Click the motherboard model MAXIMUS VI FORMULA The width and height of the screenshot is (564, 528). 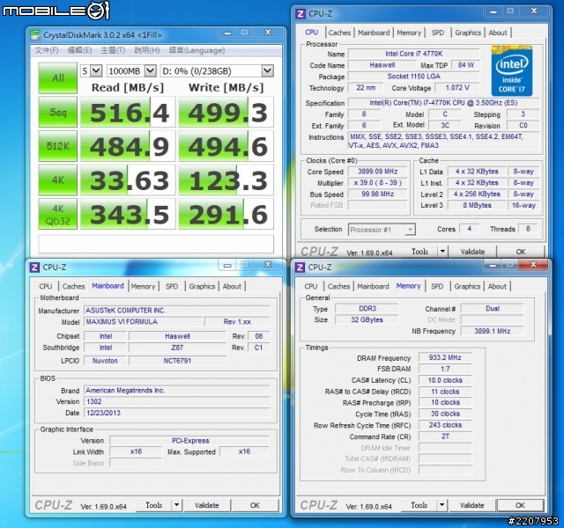click(144, 322)
